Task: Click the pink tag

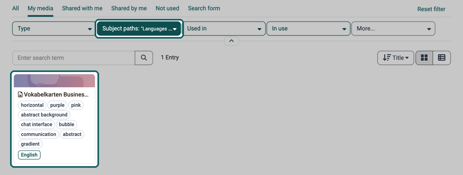Action: click(76, 105)
